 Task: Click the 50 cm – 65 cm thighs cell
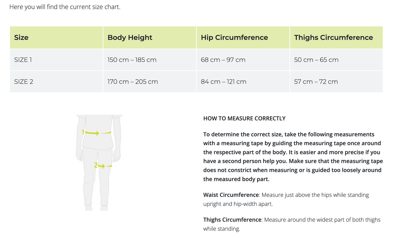316,60
